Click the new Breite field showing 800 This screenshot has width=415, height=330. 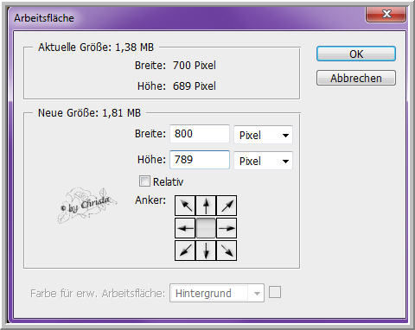pyautogui.click(x=200, y=134)
